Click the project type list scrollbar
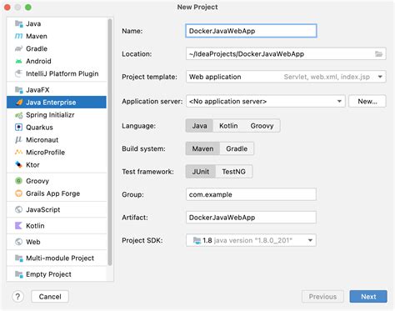The image size is (395, 311). pyautogui.click(x=110, y=142)
